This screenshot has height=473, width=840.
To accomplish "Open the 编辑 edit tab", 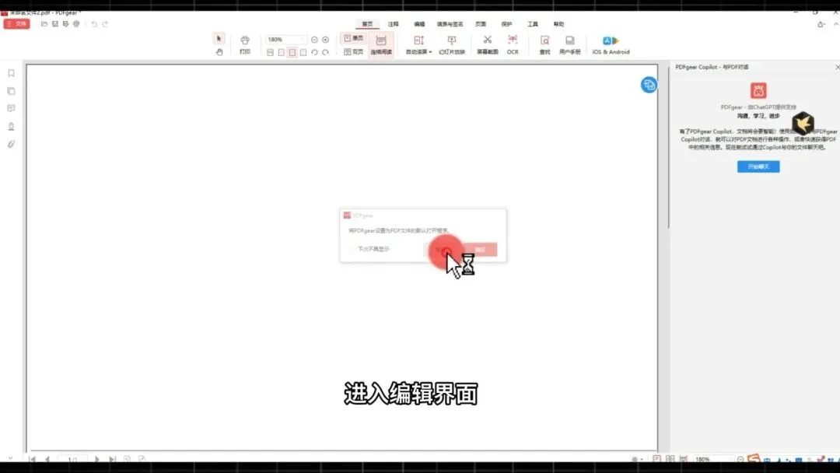I will point(419,24).
